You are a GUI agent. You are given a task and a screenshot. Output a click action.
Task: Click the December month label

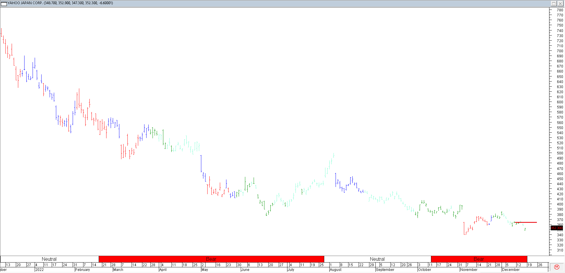(511, 270)
